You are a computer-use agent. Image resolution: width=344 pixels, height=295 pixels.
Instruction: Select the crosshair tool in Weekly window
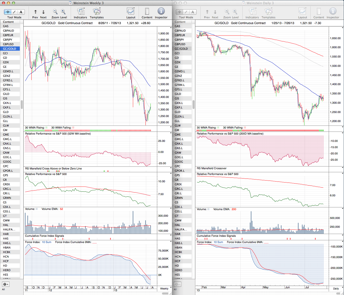tap(8, 12)
